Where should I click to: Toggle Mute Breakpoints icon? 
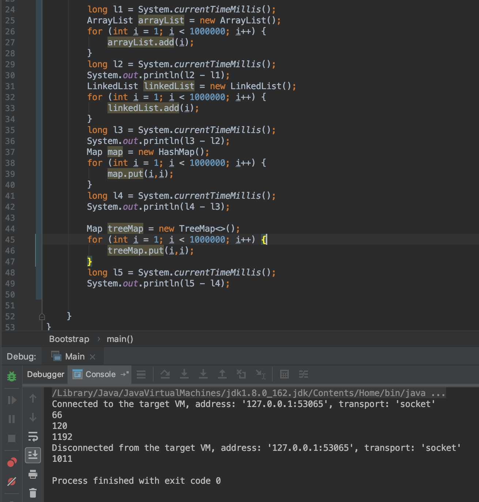tap(12, 482)
